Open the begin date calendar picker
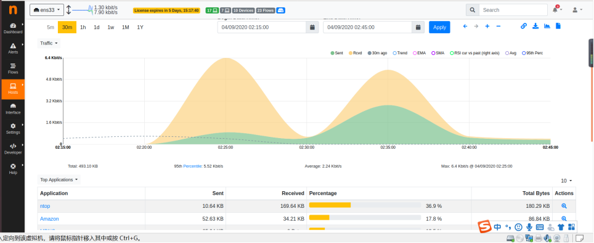This screenshot has height=243, width=594. 312,27
